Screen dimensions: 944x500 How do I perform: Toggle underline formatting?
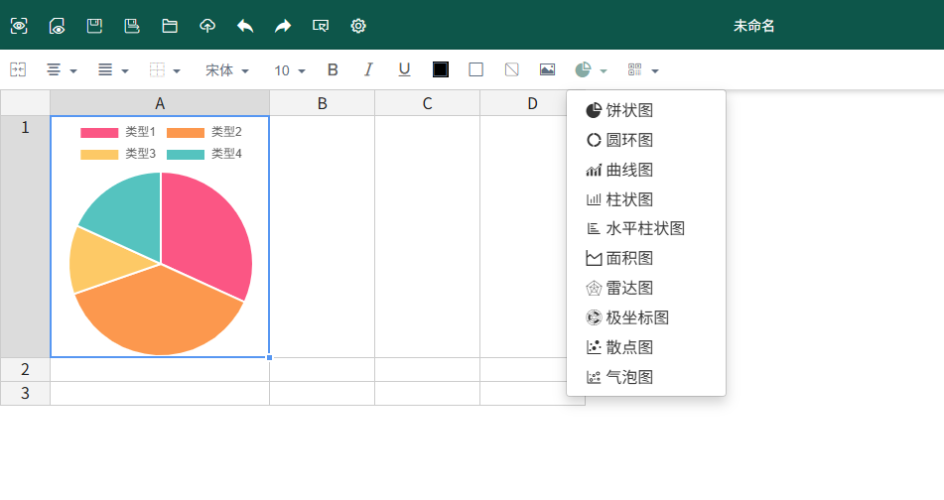click(404, 70)
